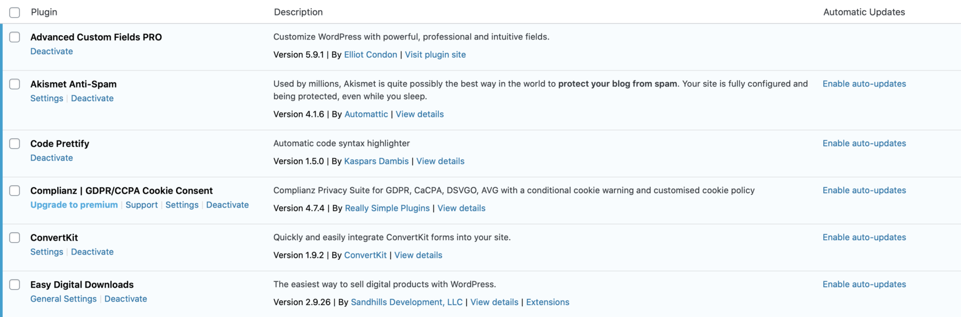961x317 pixels.
Task: Open author link Kaspars Dambis
Action: click(x=376, y=161)
